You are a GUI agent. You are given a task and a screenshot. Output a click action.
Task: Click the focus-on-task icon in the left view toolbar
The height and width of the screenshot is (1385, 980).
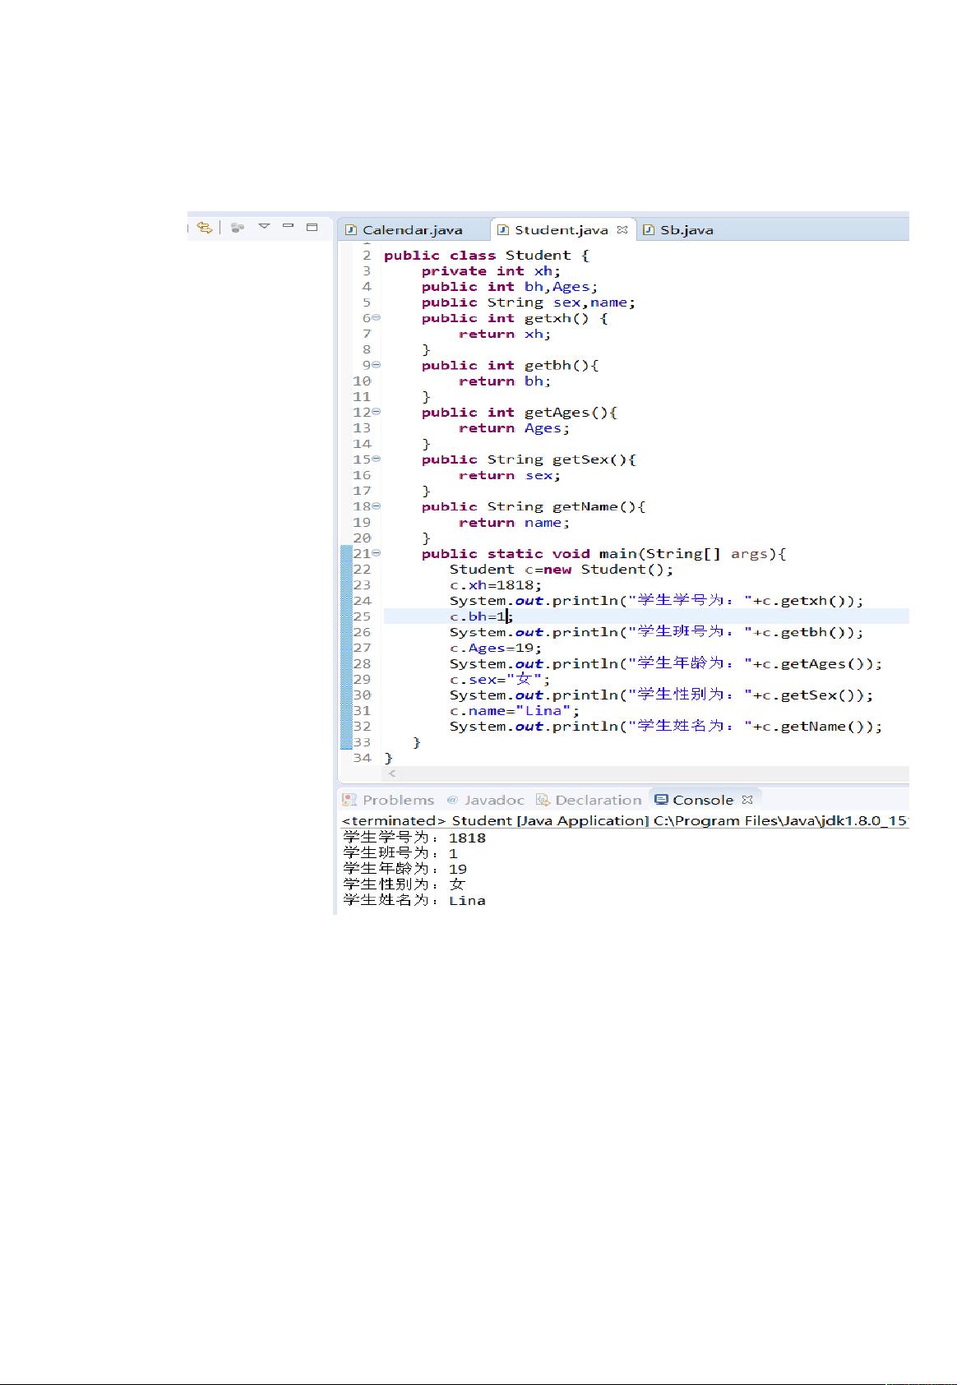point(238,228)
